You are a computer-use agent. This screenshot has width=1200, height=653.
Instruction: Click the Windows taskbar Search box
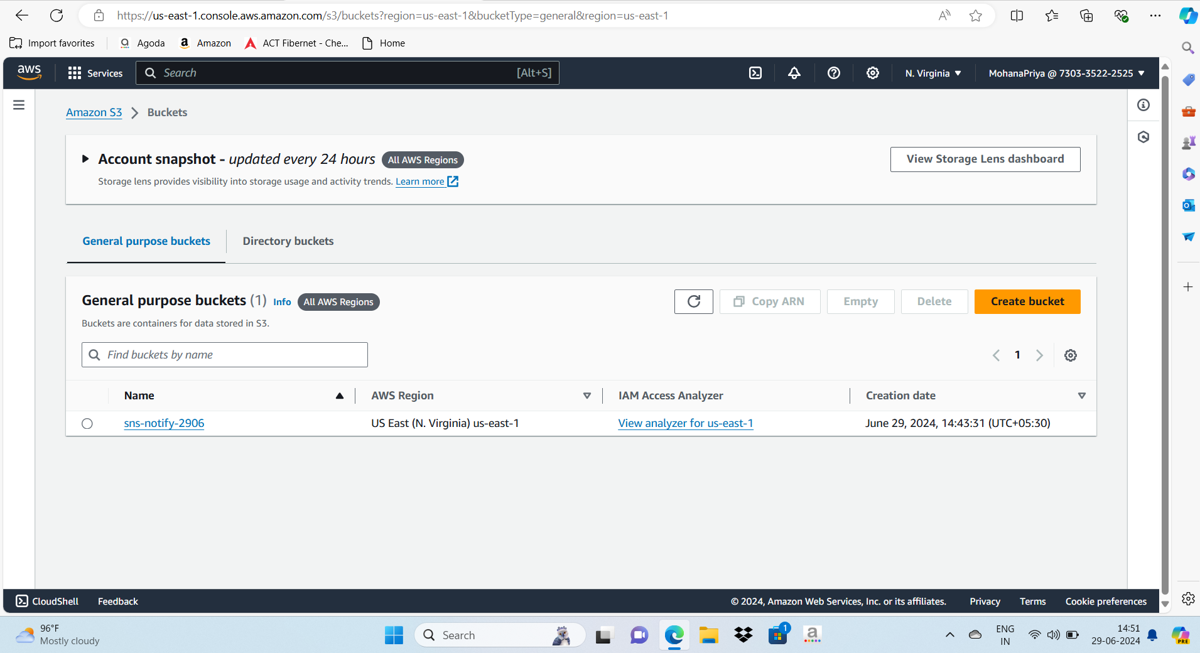(500, 635)
